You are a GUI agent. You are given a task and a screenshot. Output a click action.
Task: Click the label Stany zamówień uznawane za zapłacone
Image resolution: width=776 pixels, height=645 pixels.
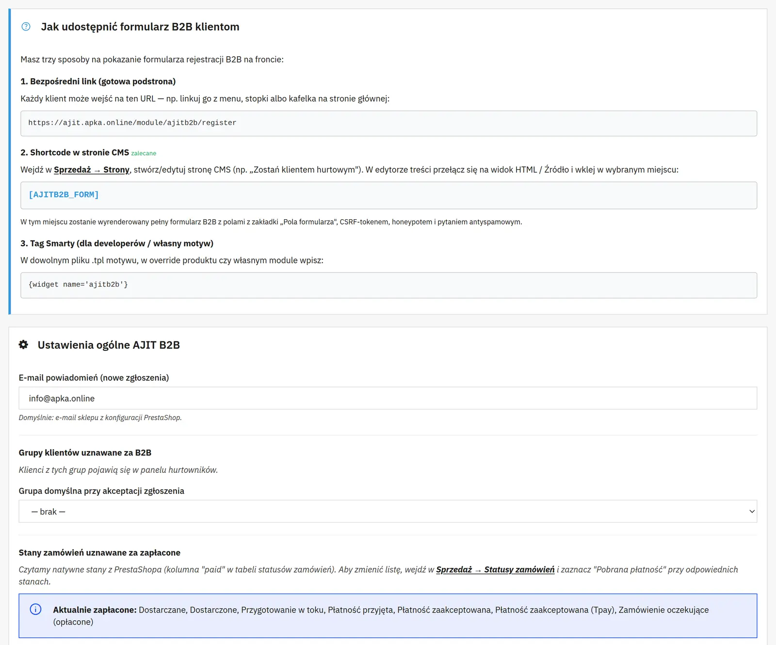pyautogui.click(x=99, y=553)
